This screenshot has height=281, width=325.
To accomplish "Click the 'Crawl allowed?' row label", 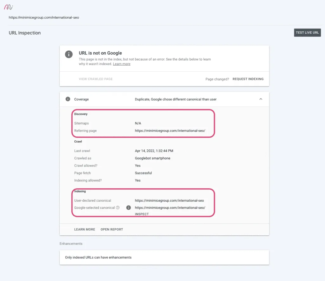I will point(86,166).
